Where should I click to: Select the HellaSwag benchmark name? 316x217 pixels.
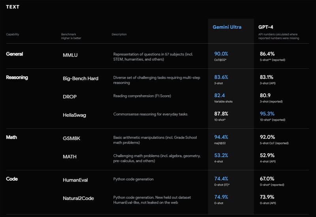coord(74,115)
